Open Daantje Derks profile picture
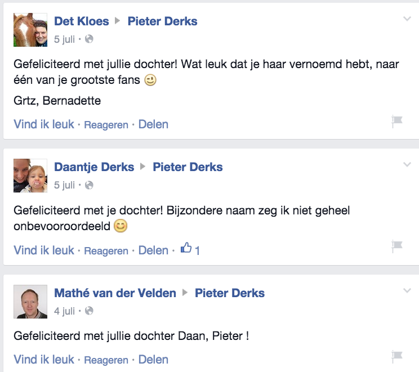Screen dimensions: 419x372 30,176
